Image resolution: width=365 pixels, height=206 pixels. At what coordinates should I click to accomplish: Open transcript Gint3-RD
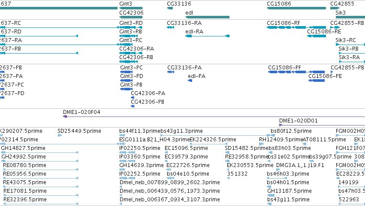click(x=131, y=23)
